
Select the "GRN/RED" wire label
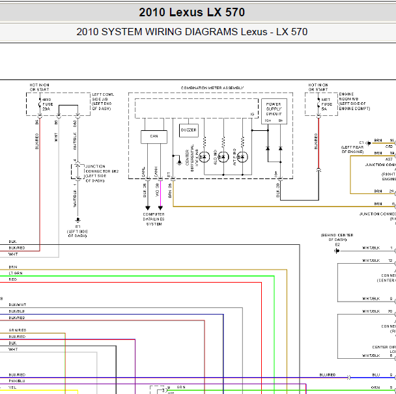coord(18,330)
